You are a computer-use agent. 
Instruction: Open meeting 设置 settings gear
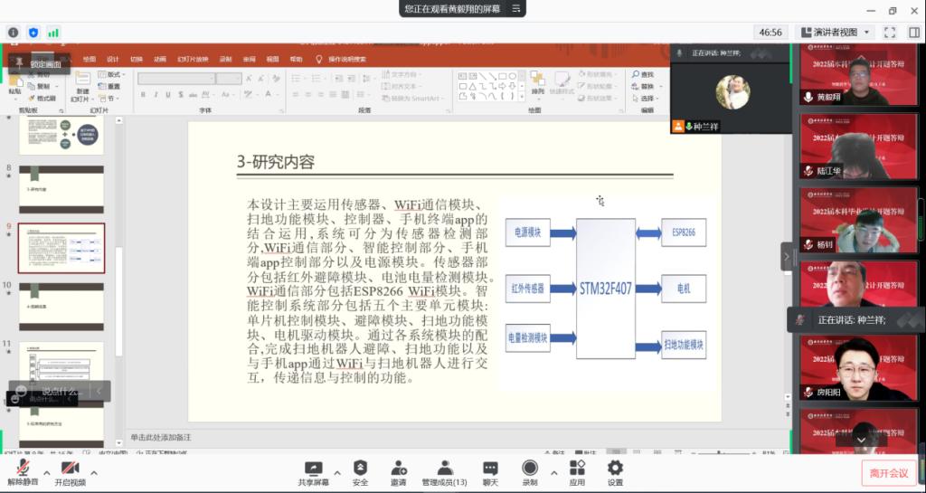click(615, 469)
